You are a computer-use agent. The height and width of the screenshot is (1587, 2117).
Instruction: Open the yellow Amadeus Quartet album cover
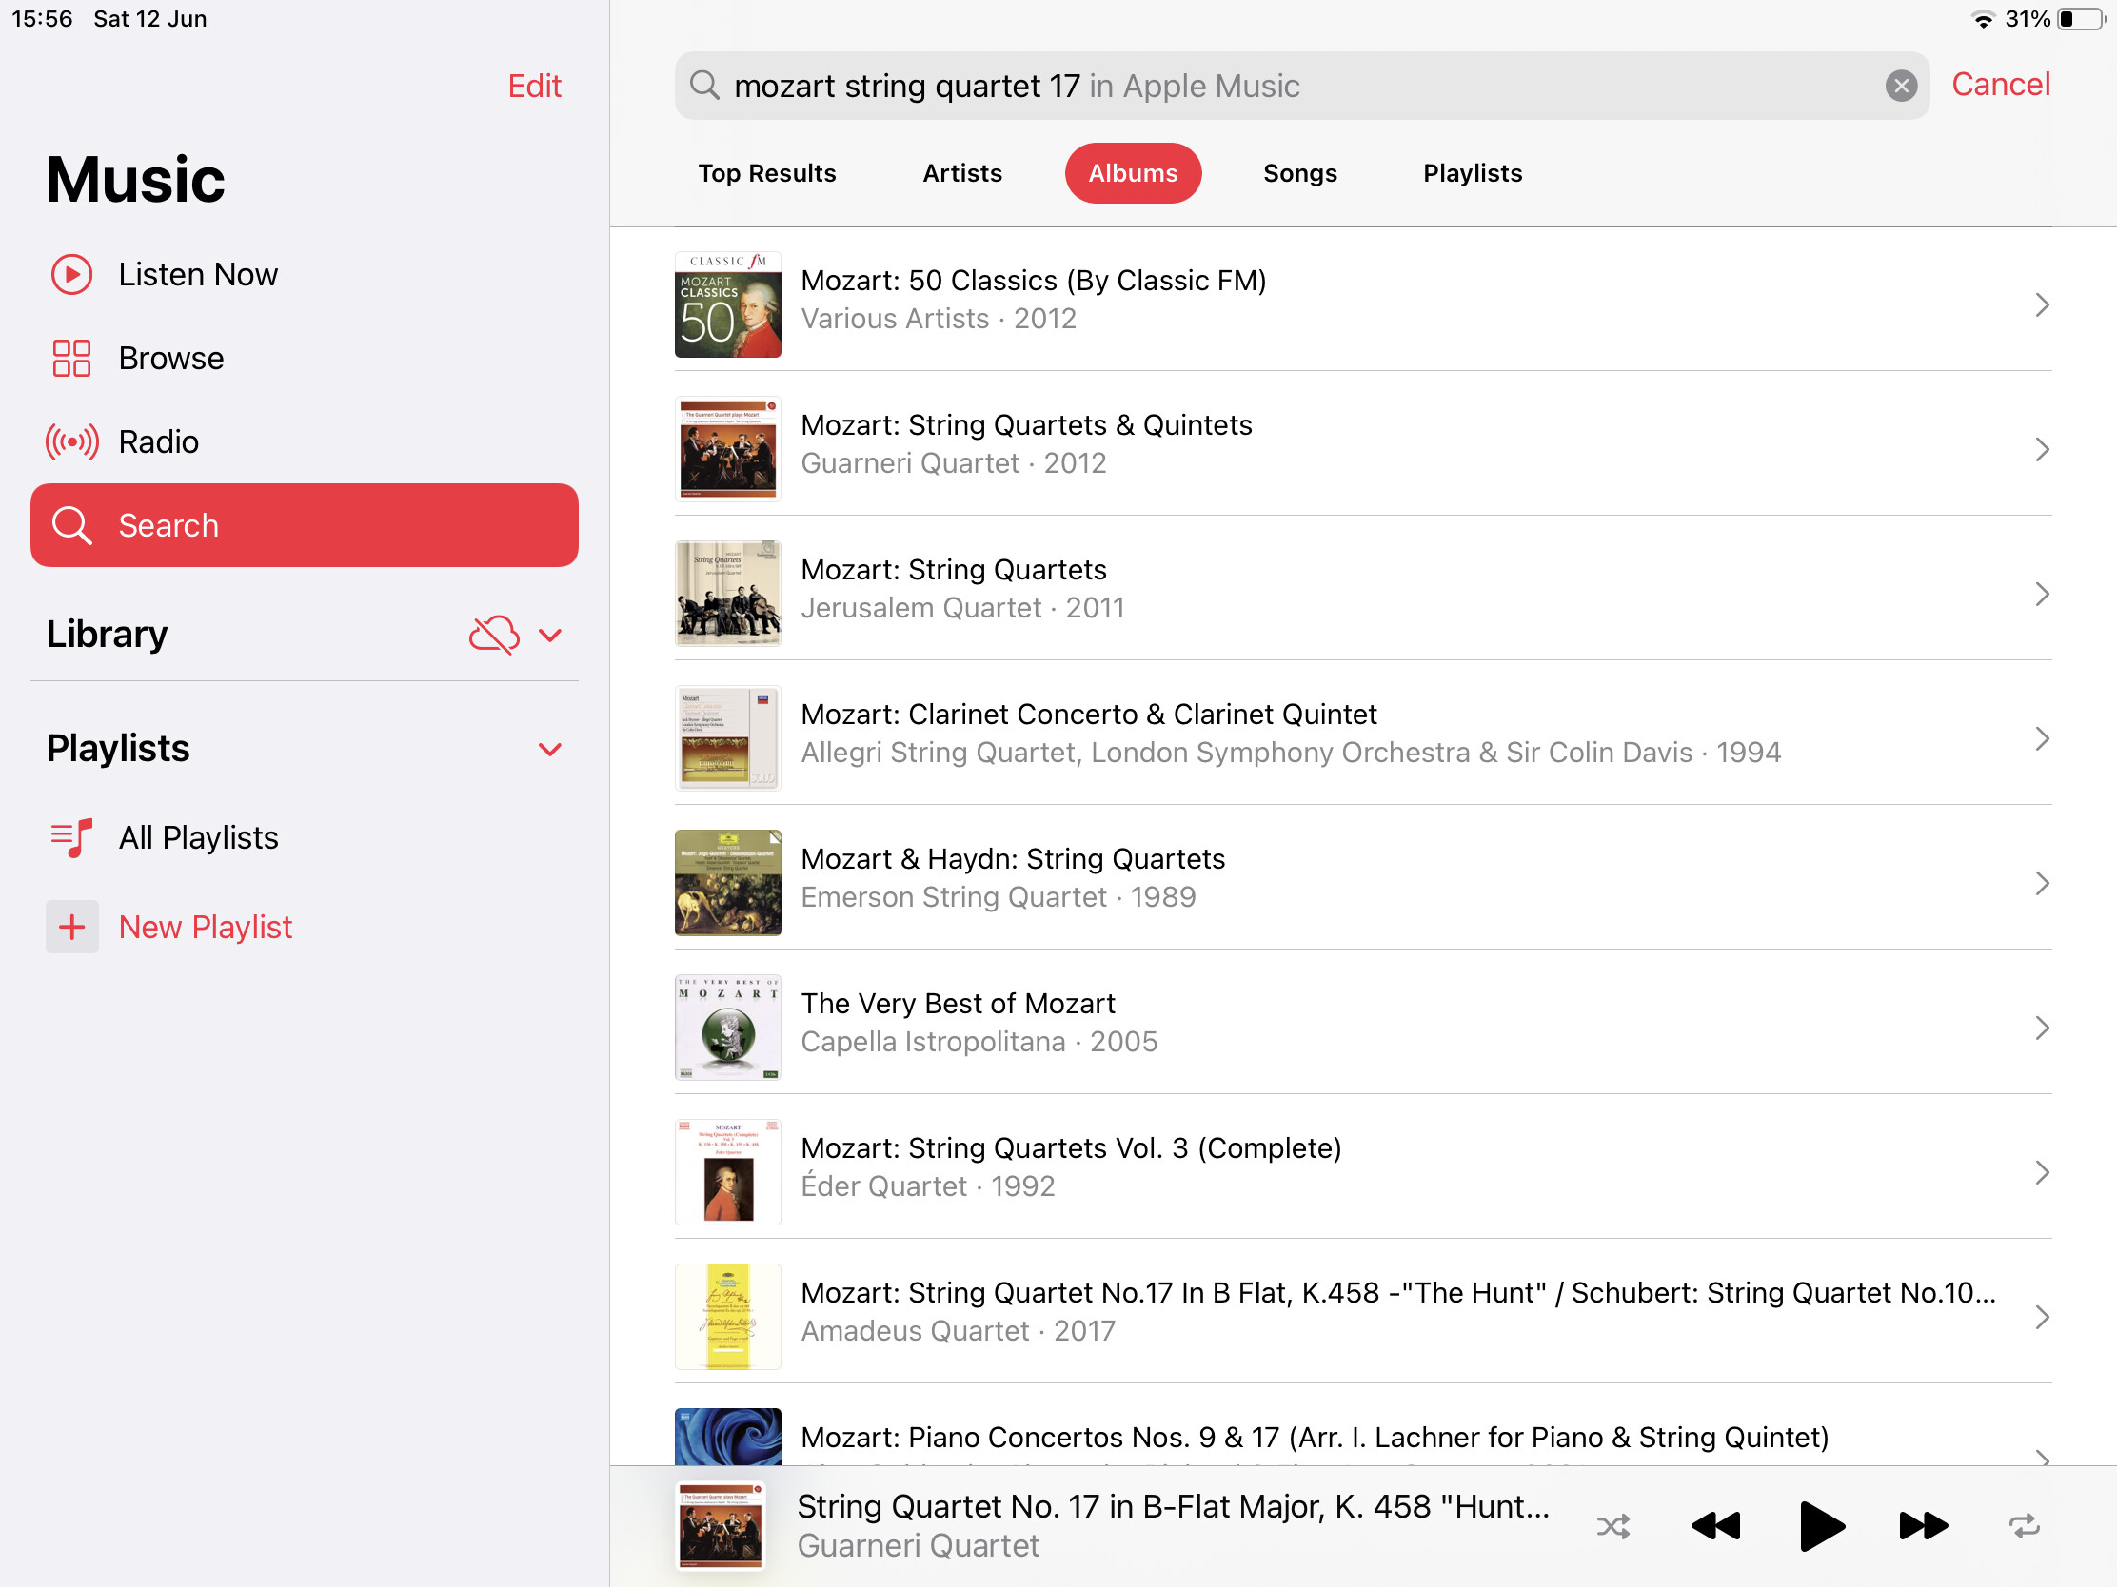coord(727,1317)
